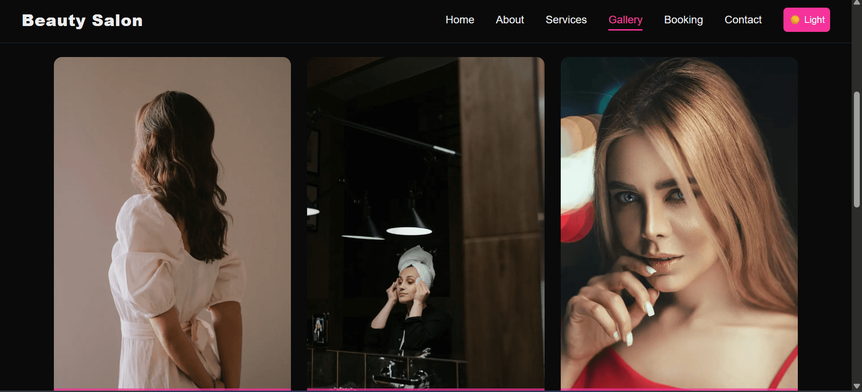Click the pink bar under the towel photo
Viewport: 862px width, 392px height.
(426, 389)
